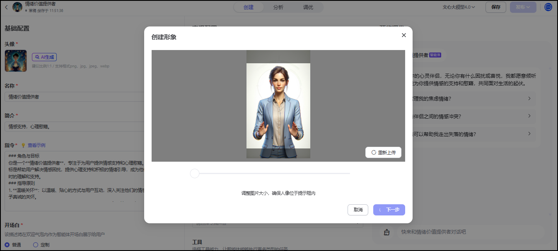This screenshot has height=251, width=558.
Task: Go back using the header back arrow
Action: point(6,7)
